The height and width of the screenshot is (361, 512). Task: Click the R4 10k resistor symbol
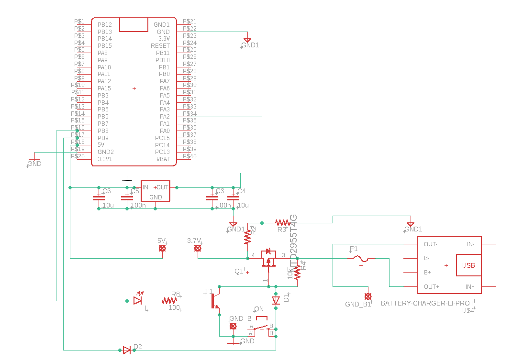(297, 272)
